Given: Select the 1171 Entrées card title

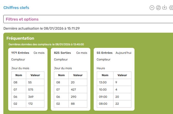Looking at the screenshot, I should 20,53.
